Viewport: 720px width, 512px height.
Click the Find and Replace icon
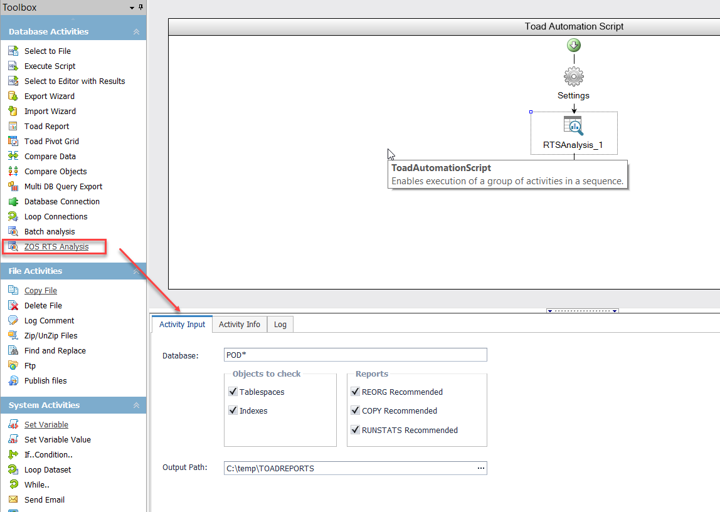click(x=13, y=350)
